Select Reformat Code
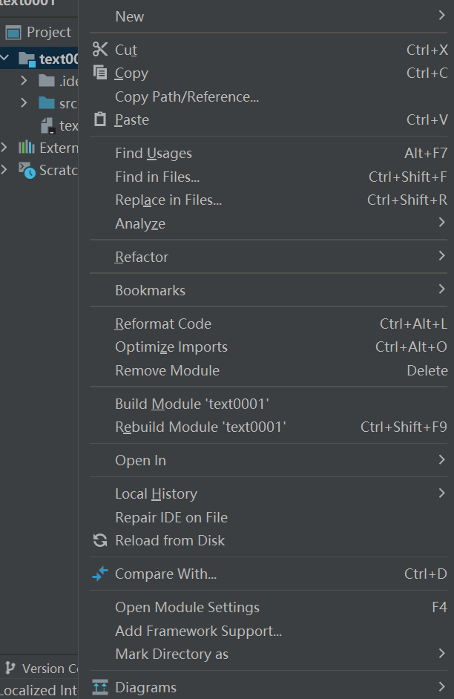454x699 pixels. coord(163,324)
